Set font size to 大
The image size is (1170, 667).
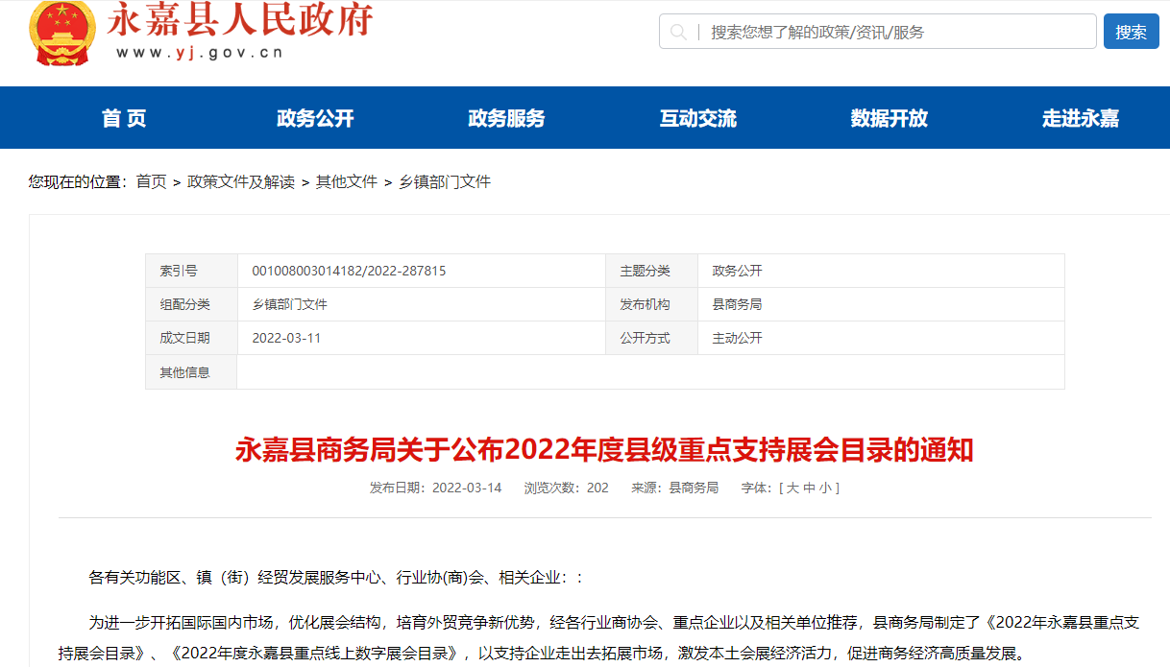[792, 488]
